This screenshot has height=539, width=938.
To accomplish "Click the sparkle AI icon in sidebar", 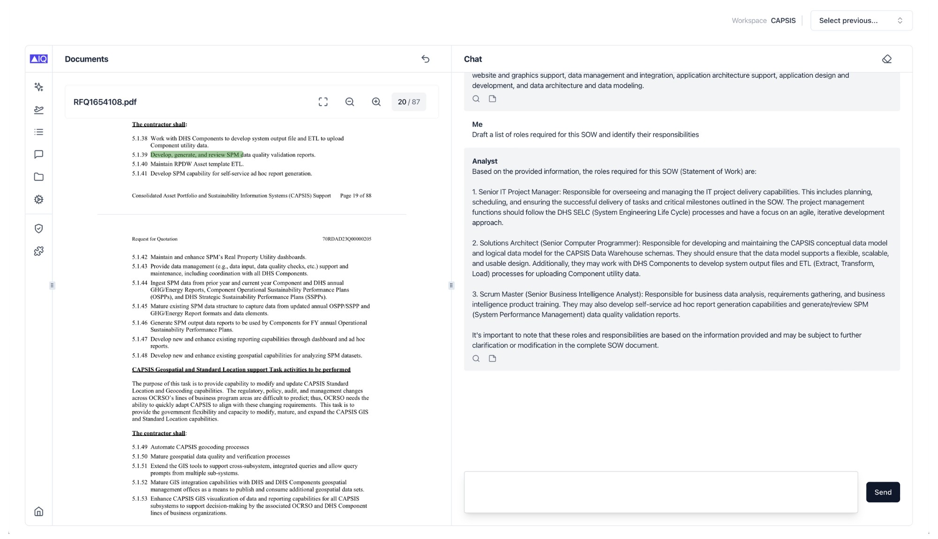I will tap(39, 87).
